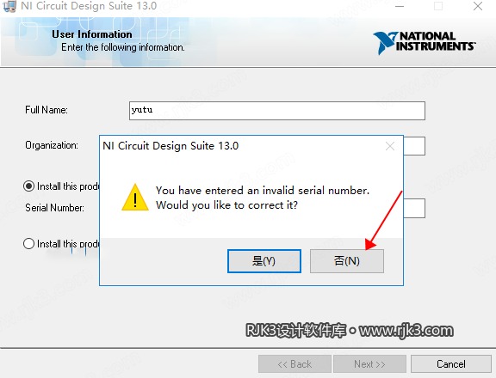Select the first Install this product radio button

[x=28, y=186]
